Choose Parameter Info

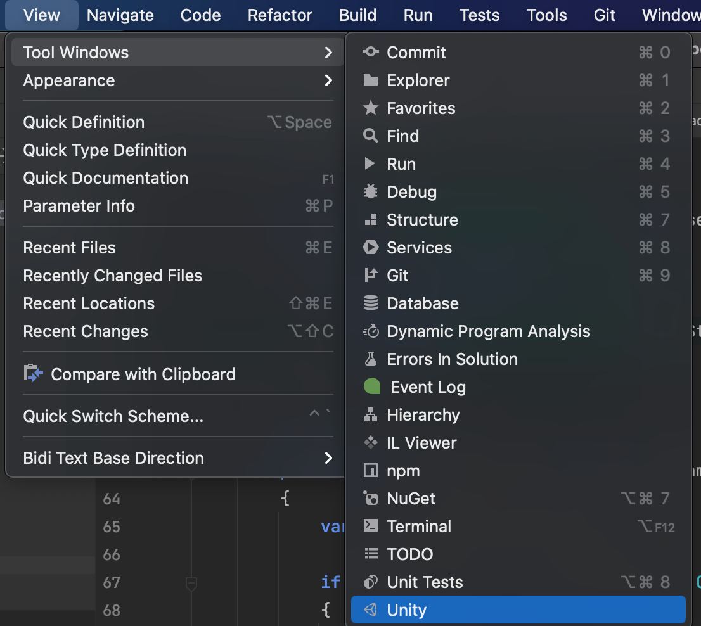click(x=178, y=206)
